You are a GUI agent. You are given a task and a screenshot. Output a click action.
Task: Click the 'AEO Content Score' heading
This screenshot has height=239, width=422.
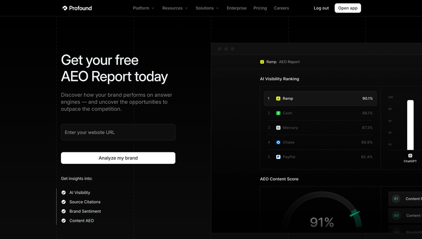point(279,179)
